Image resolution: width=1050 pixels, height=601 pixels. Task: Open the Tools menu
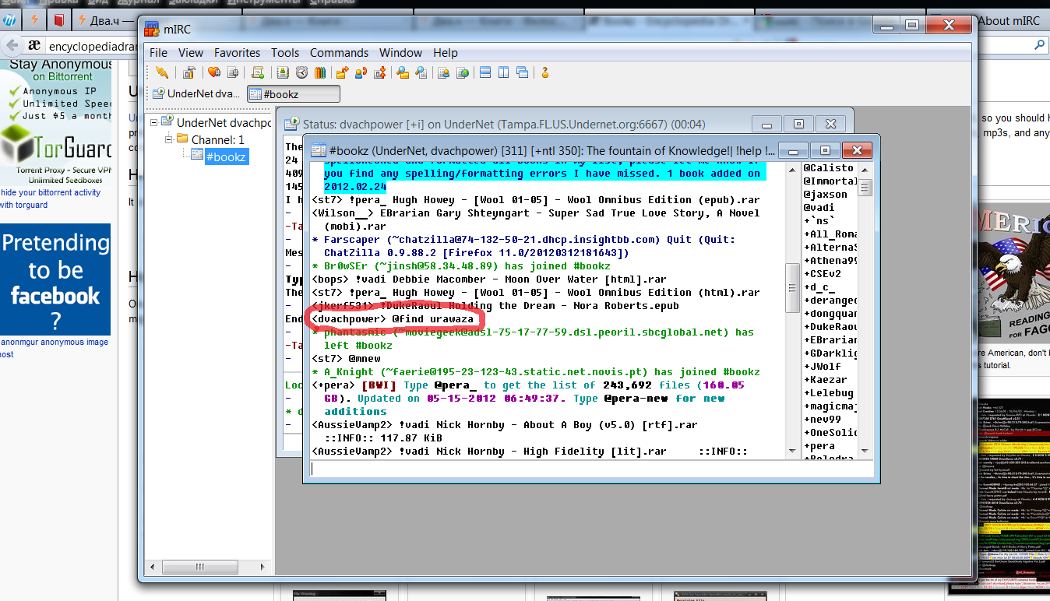[285, 53]
